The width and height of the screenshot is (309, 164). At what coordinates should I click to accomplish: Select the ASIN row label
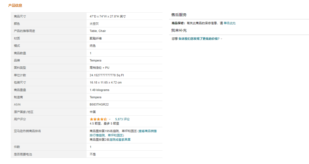[x=17, y=105]
